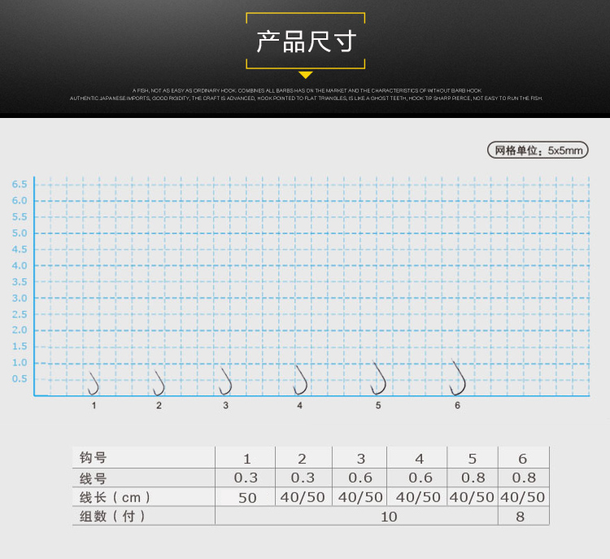Click the 6.5 label on vertical axis
The width and height of the screenshot is (610, 559).
click(x=20, y=185)
